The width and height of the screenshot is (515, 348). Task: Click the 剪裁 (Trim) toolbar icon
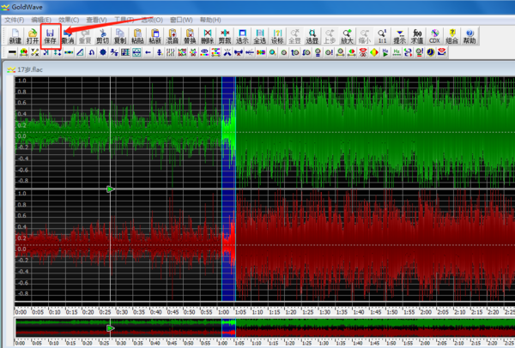click(x=225, y=36)
